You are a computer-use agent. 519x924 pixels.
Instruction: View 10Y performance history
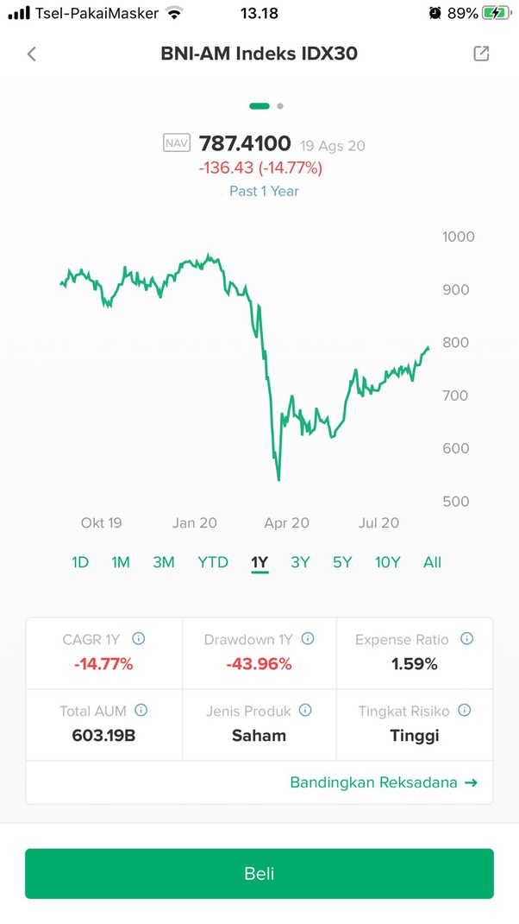(387, 562)
